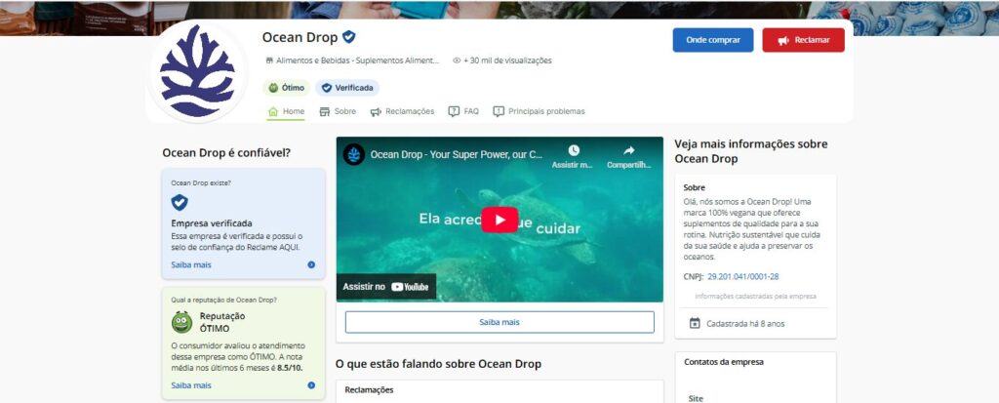The width and height of the screenshot is (999, 403).
Task: Click the 'Ocean Drop é confiável?' heading
Action: pyautogui.click(x=226, y=153)
